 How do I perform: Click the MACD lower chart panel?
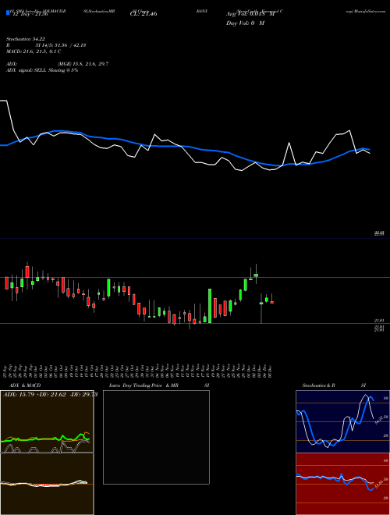tap(47, 484)
